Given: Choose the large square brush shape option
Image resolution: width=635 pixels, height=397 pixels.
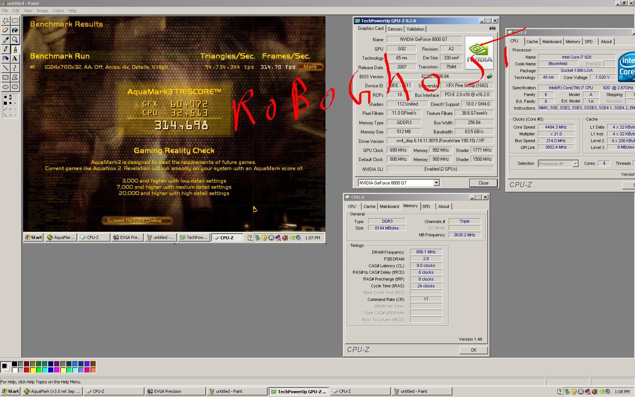Looking at the screenshot, I should 5,103.
